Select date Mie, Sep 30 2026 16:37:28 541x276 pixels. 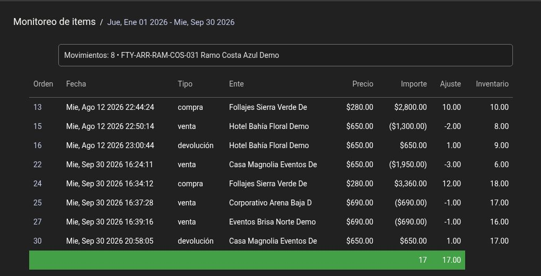click(x=110, y=203)
